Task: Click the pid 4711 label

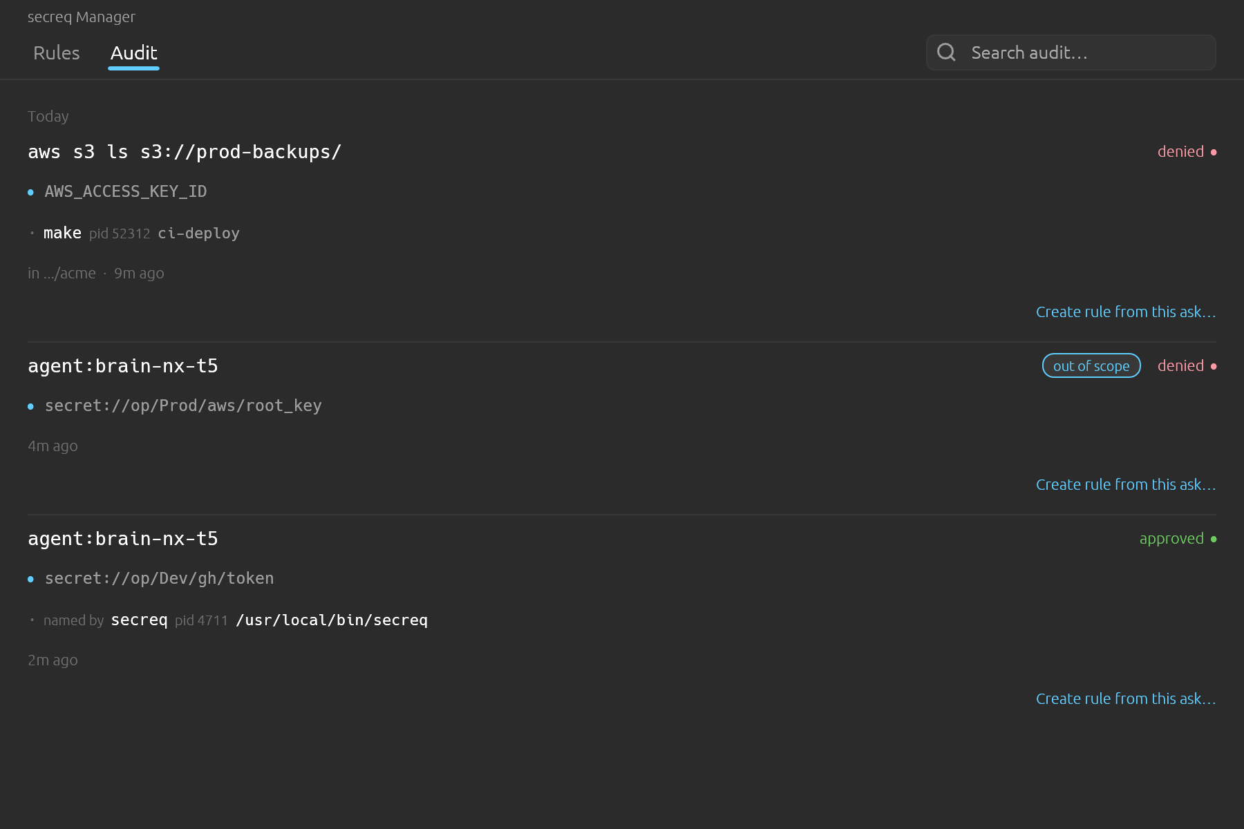Action: pos(201,620)
